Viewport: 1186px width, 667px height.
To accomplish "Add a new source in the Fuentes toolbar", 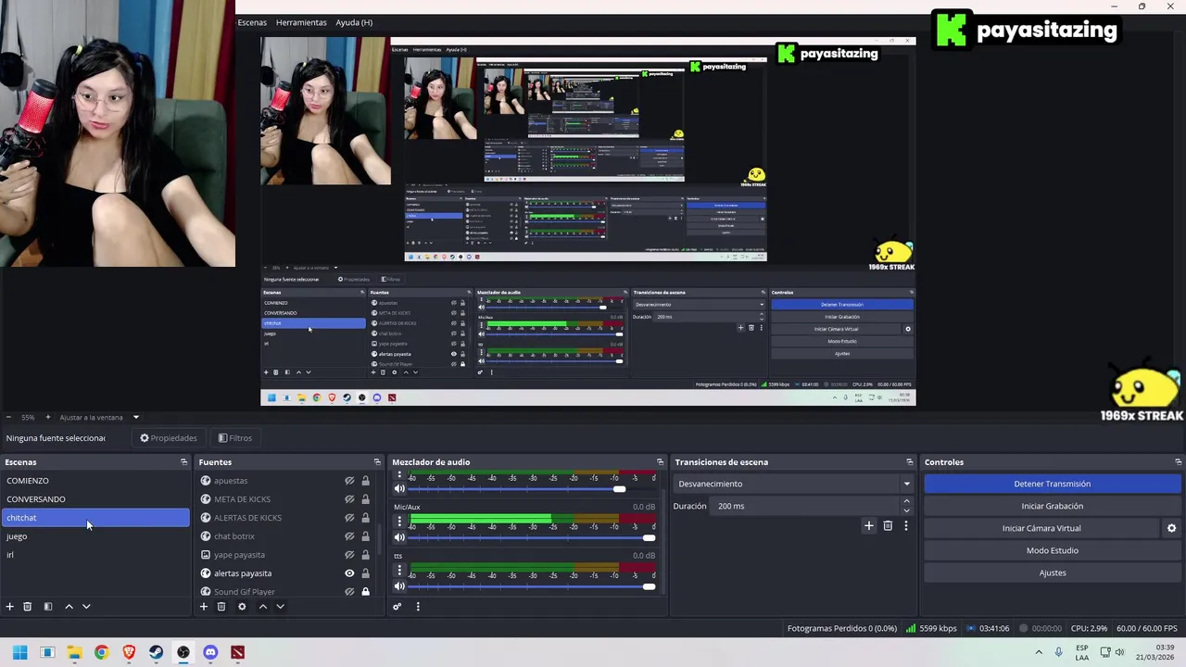I will tap(203, 607).
